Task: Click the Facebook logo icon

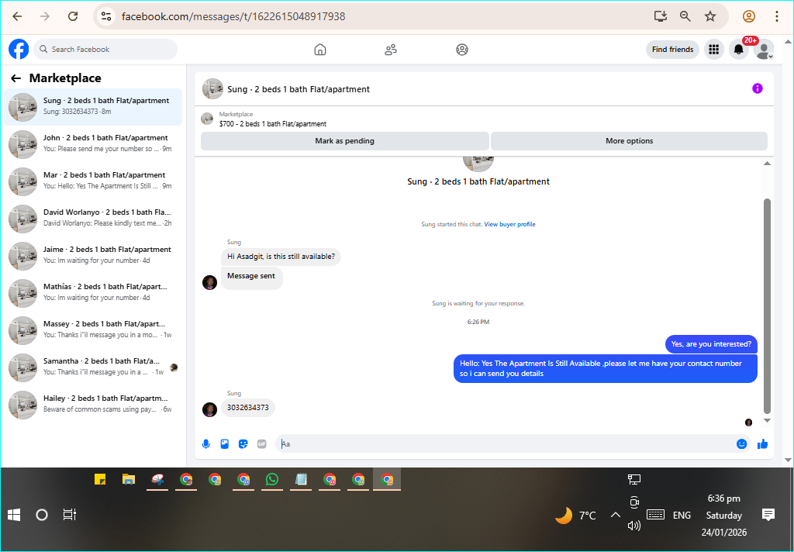Action: click(x=19, y=49)
